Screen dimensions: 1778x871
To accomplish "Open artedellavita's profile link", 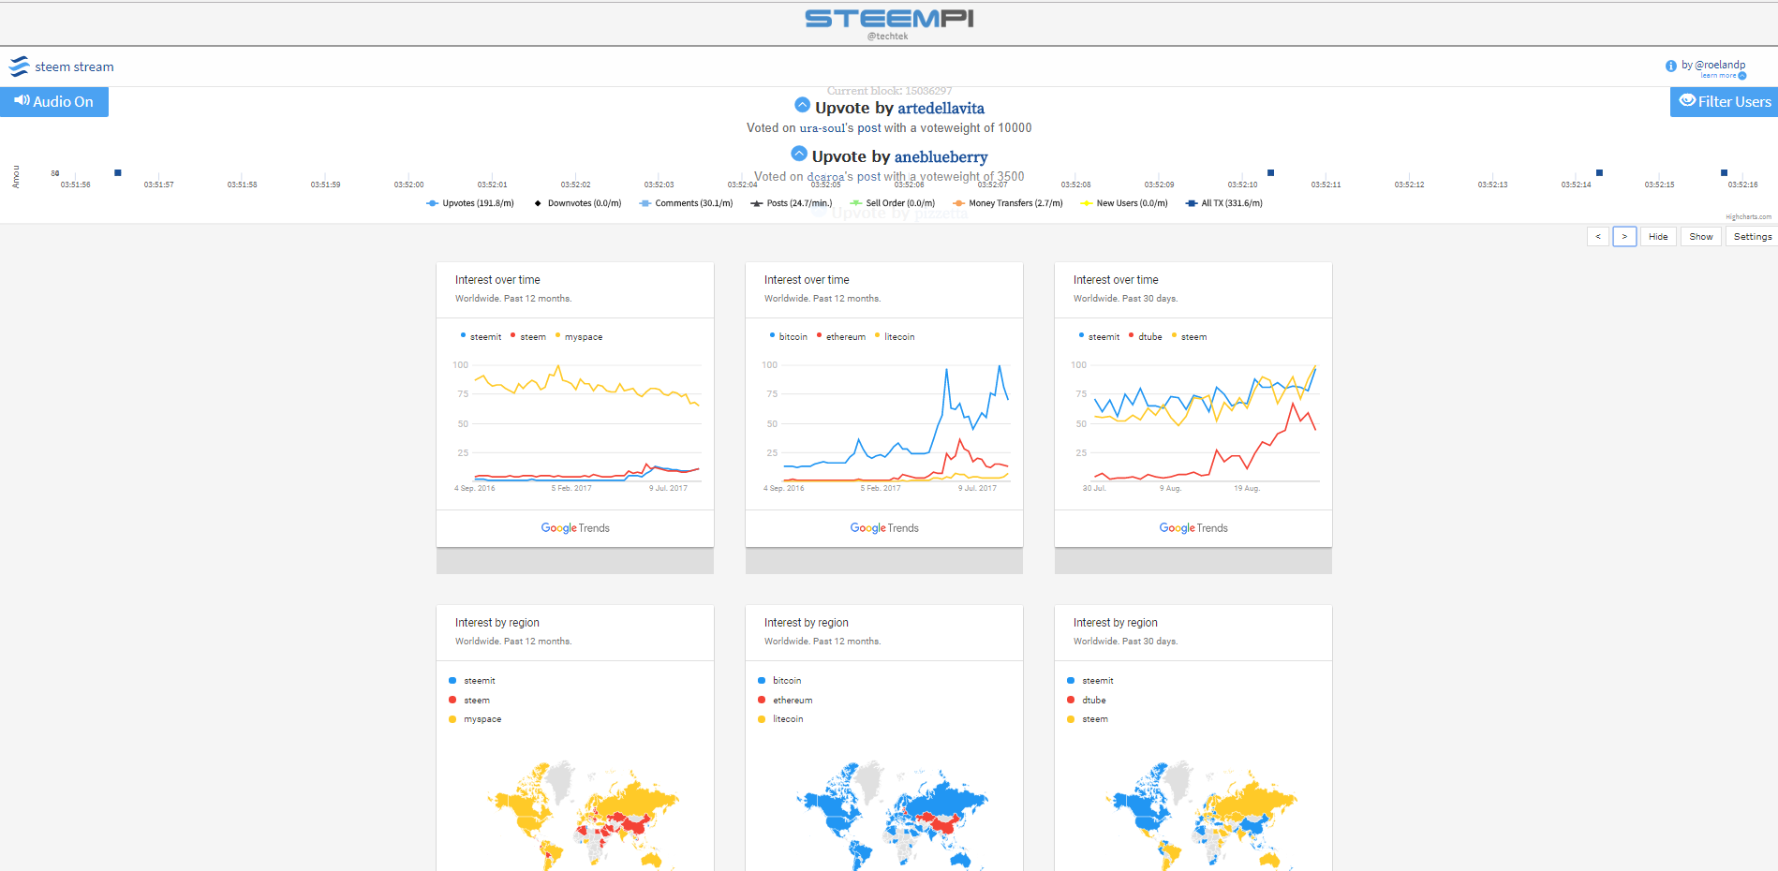I will 941,109.
